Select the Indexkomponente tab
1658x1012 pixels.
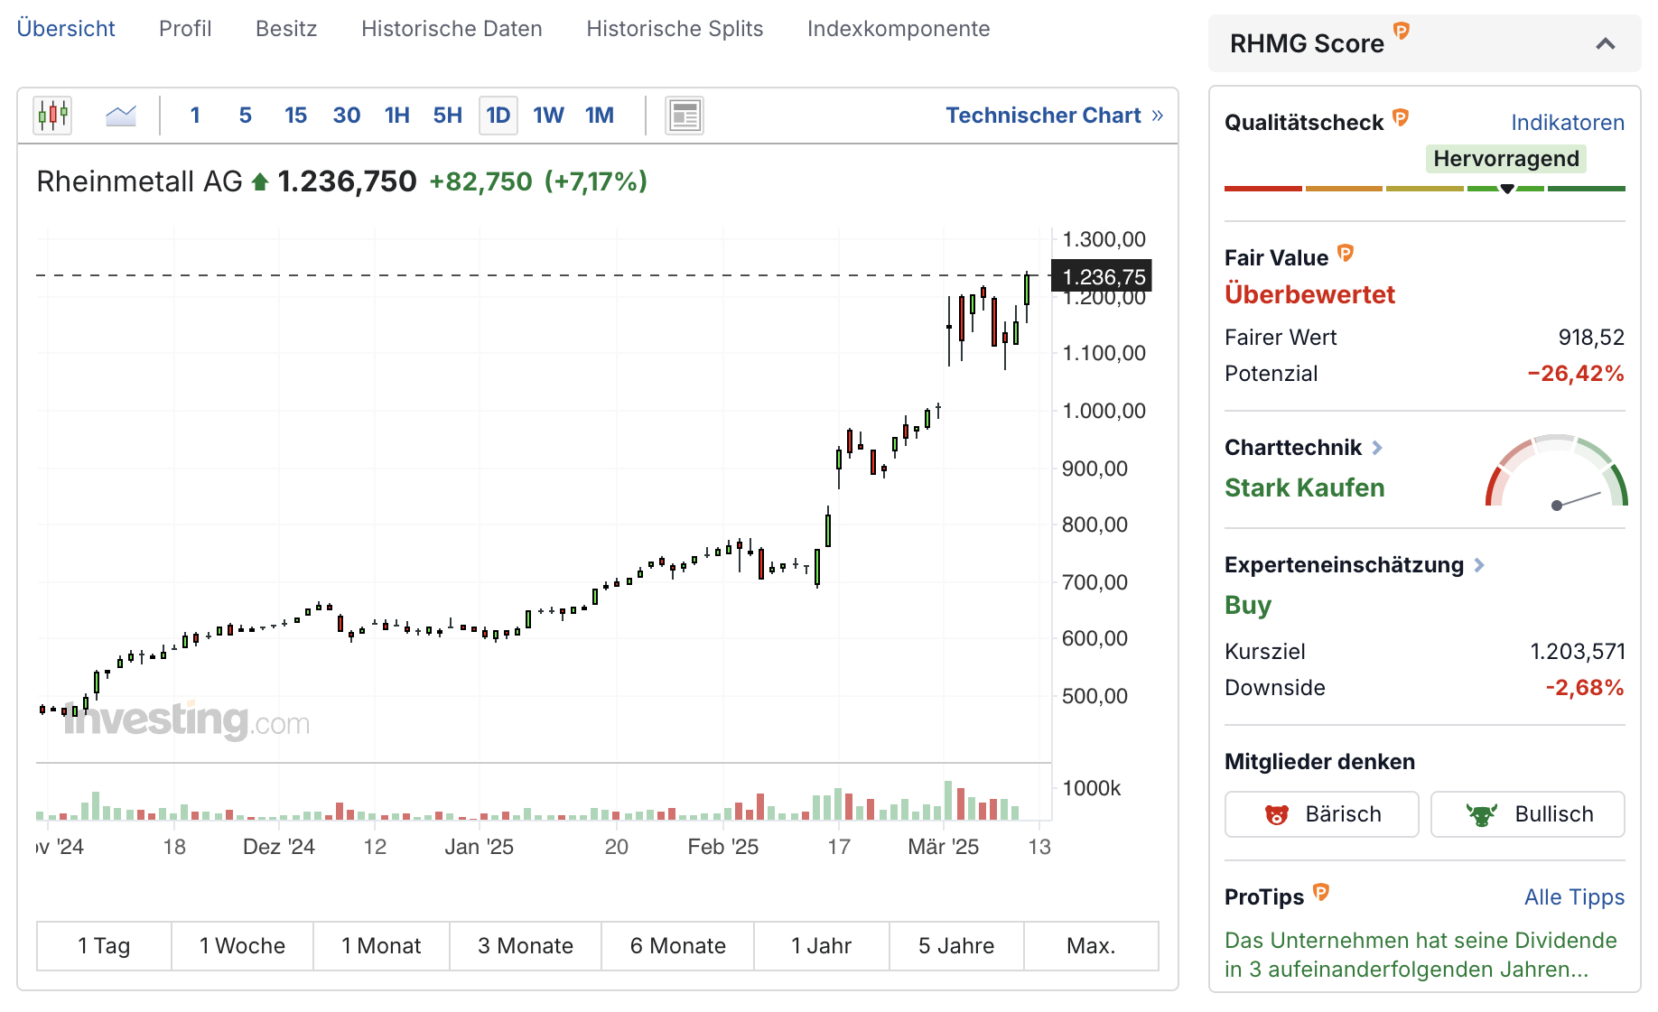(899, 29)
